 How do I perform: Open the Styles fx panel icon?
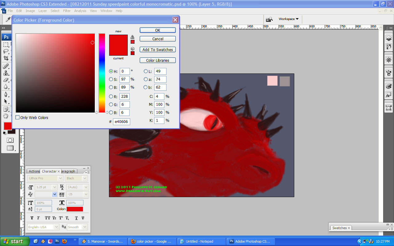click(x=389, y=95)
